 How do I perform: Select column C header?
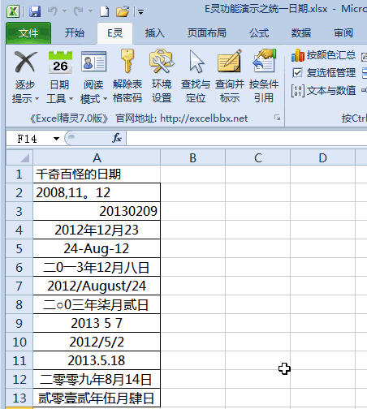257,157
